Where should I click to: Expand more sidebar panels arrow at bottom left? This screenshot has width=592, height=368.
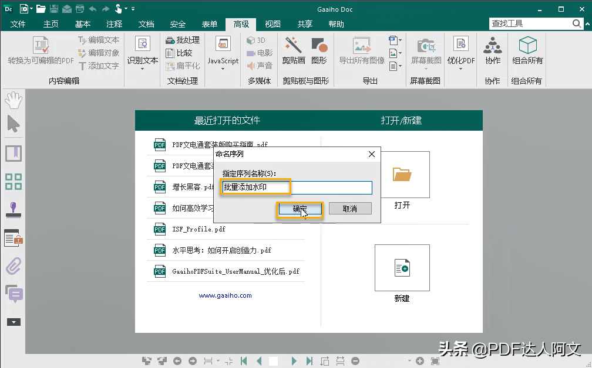coord(14,322)
